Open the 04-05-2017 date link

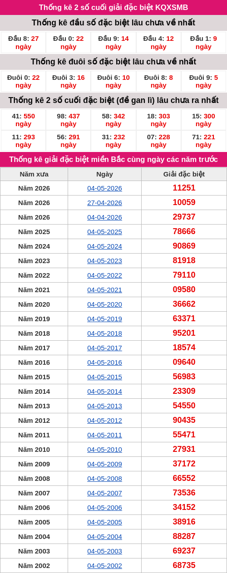104,348
